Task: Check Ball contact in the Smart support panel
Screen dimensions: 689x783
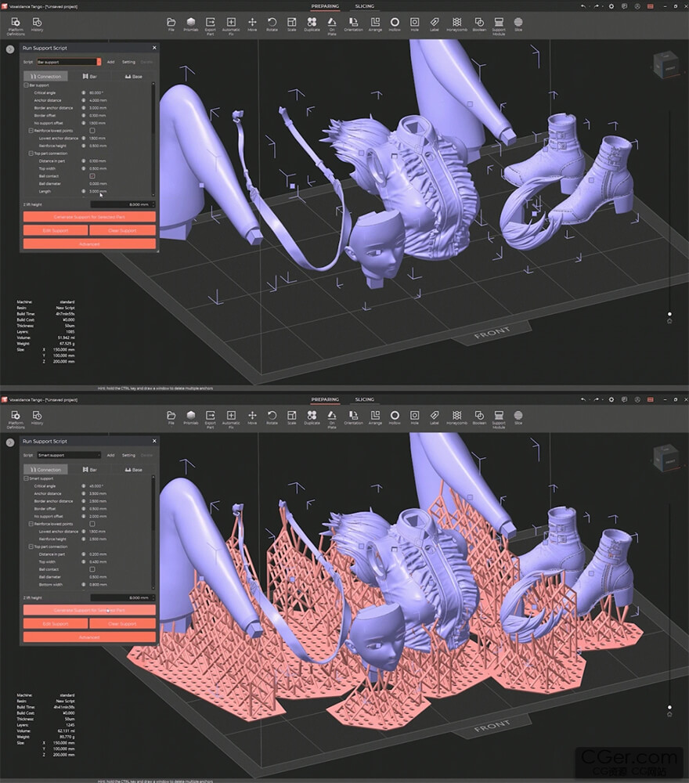Action: [x=92, y=569]
